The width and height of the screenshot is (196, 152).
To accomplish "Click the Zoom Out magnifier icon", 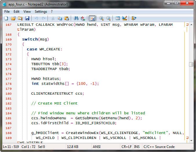I will click(x=108, y=18).
